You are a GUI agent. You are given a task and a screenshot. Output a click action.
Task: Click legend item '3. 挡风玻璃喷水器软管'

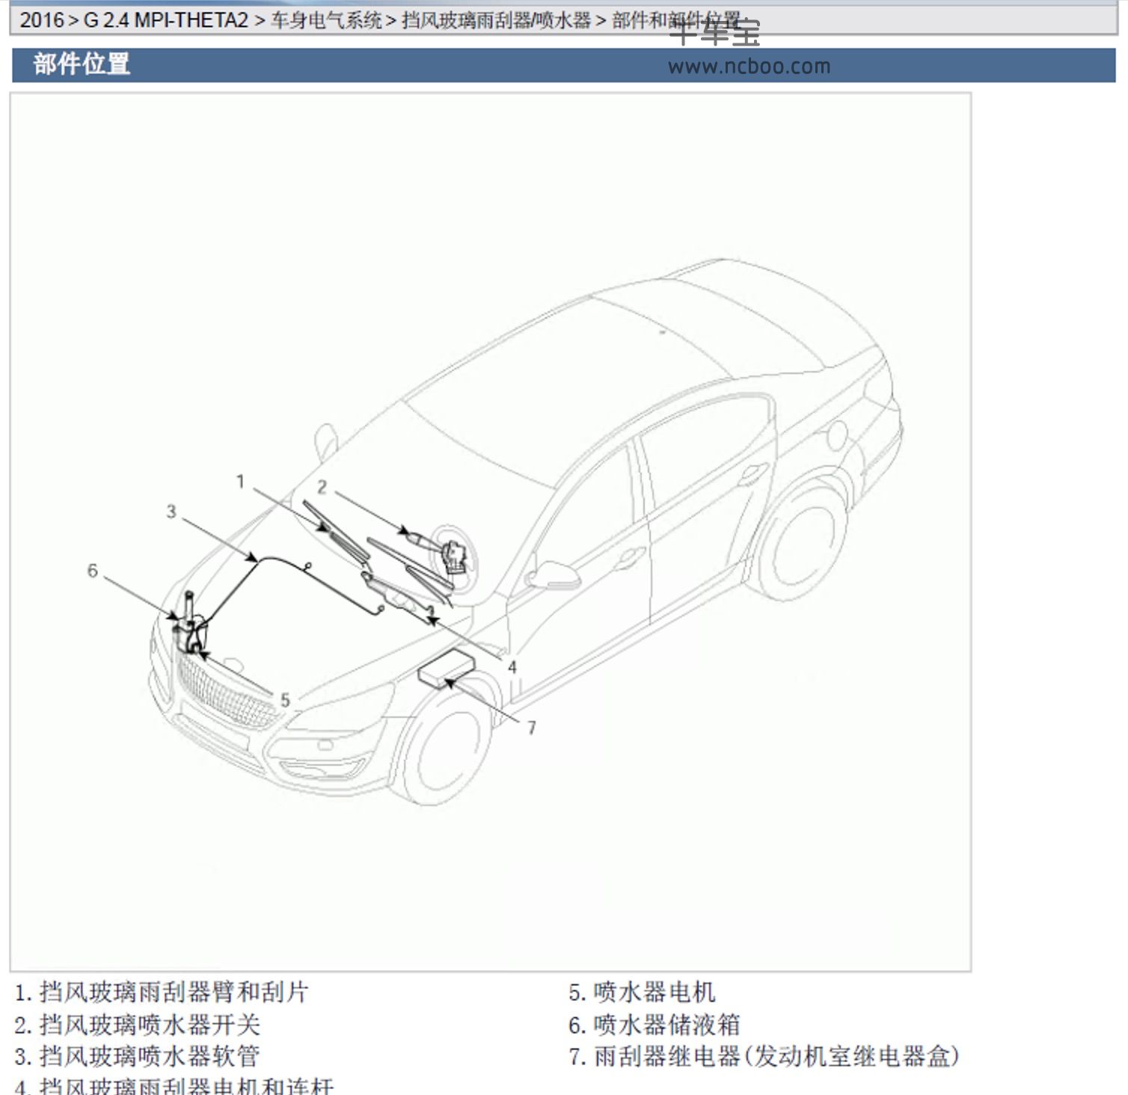[x=137, y=1056]
